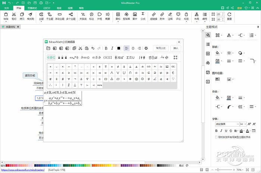Viewport: 261px width, 173px height.
Task: Enable 同时改变所有同类型主题的字体 checkbox
Action: click(x=216, y=137)
